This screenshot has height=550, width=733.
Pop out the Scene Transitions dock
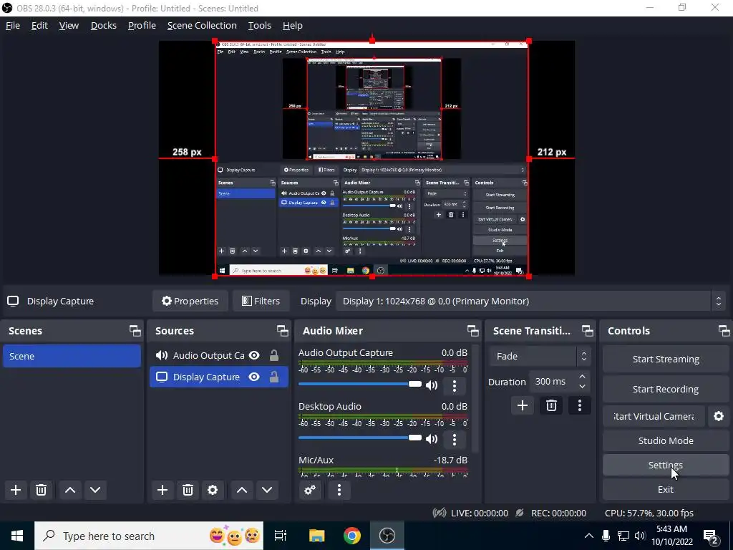[x=587, y=331]
